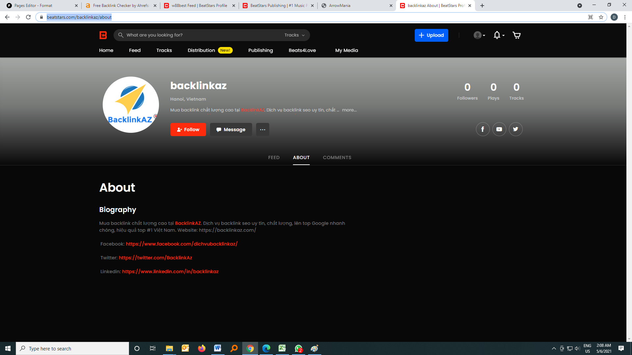Image resolution: width=632 pixels, height=355 pixels.
Task: Open Firefox from the taskbar
Action: pyautogui.click(x=201, y=348)
